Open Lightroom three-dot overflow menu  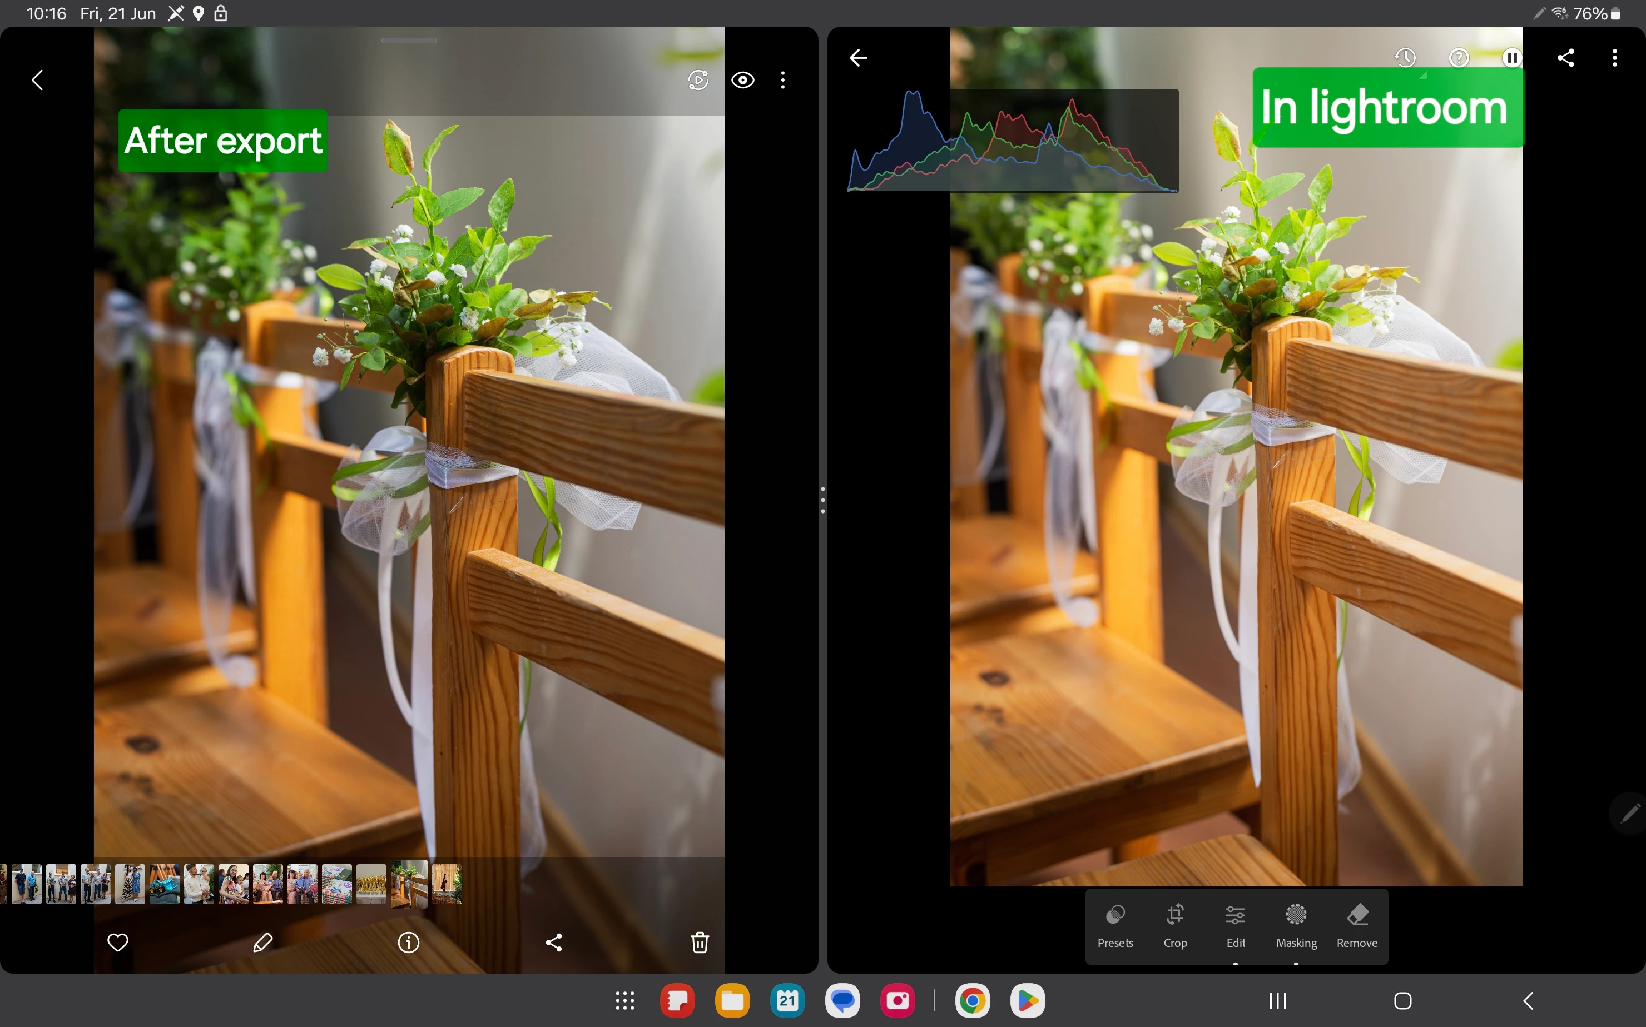pos(1615,58)
